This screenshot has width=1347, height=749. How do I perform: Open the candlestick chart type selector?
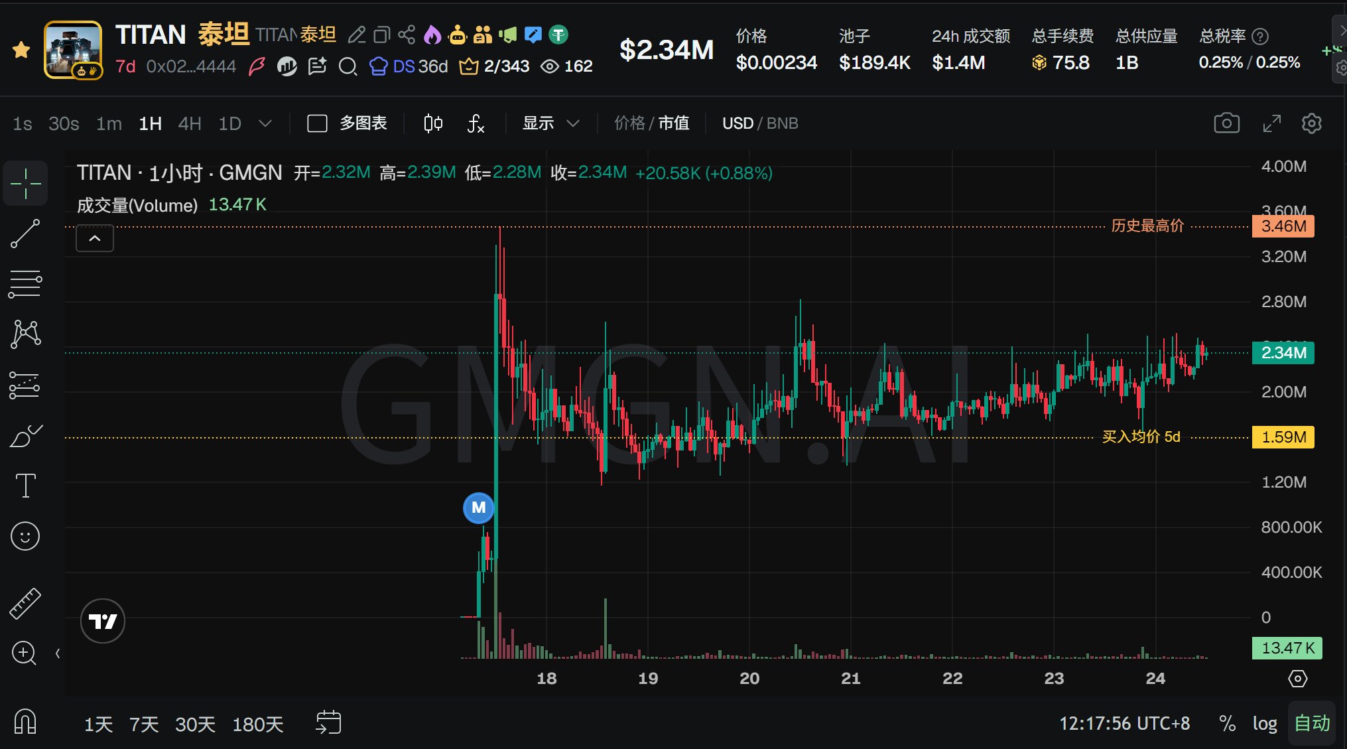point(432,123)
